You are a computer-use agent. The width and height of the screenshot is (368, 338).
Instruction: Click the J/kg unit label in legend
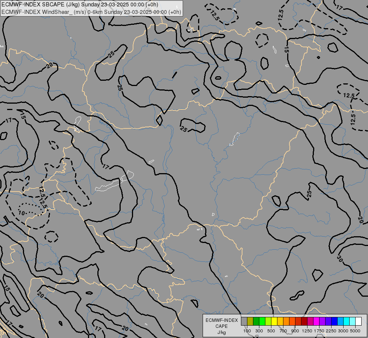(x=221, y=332)
